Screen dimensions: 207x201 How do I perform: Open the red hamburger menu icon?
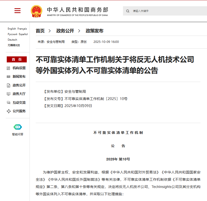[17, 11]
